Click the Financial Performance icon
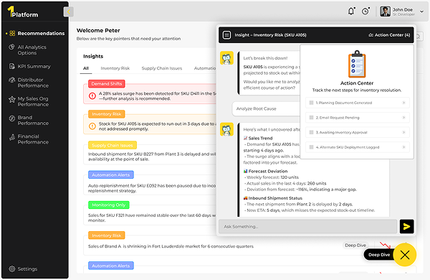 tap(11, 137)
